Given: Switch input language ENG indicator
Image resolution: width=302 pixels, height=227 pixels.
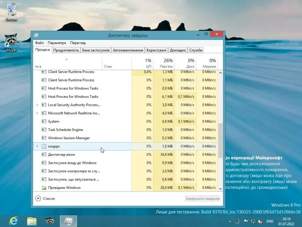Looking at the screenshot, I should pyautogui.click(x=270, y=221).
